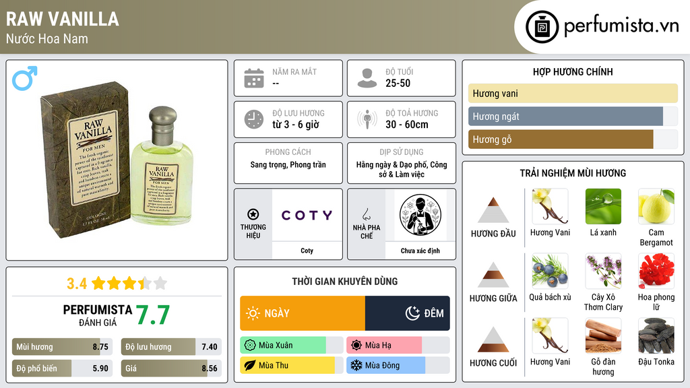Click the Trải Nghiệm Mùi Hương heading

coord(573,173)
